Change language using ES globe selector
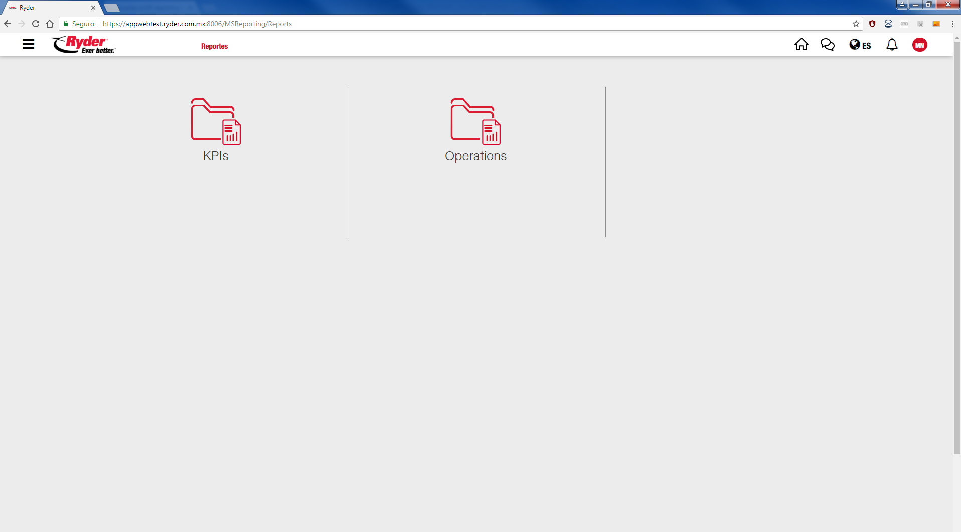The image size is (961, 532). click(x=860, y=45)
